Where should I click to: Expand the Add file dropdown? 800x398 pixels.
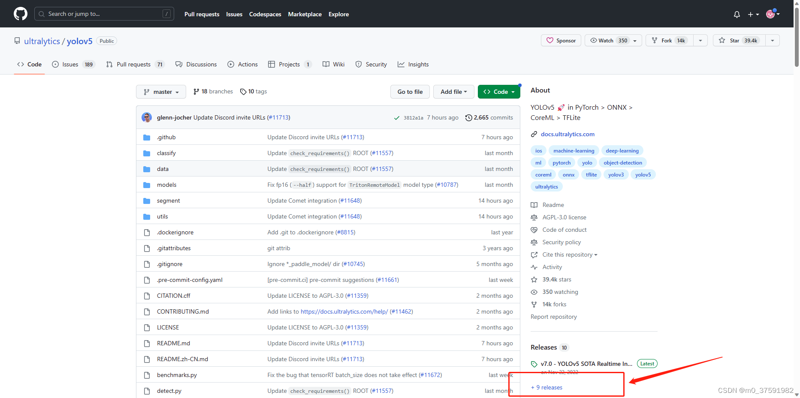pos(453,92)
